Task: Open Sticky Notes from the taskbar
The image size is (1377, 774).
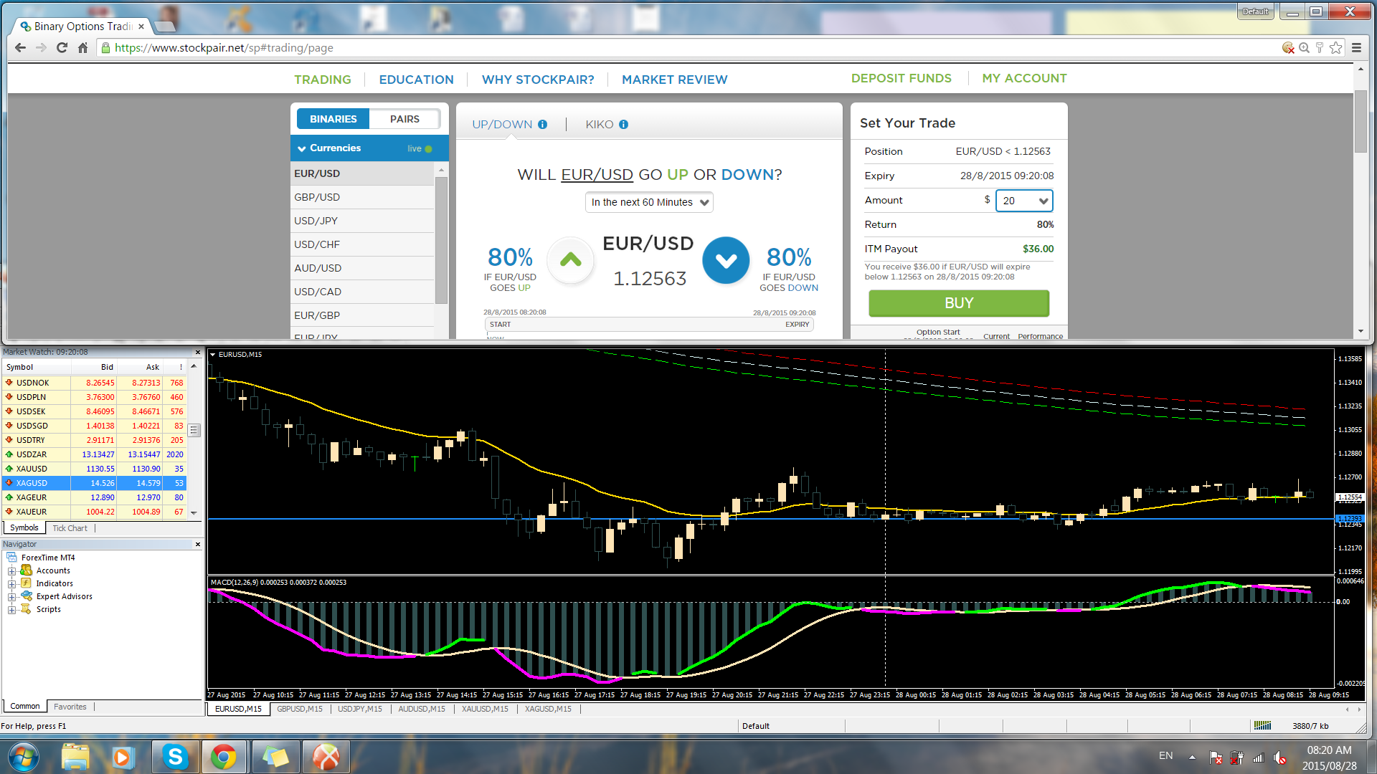Action: click(275, 757)
